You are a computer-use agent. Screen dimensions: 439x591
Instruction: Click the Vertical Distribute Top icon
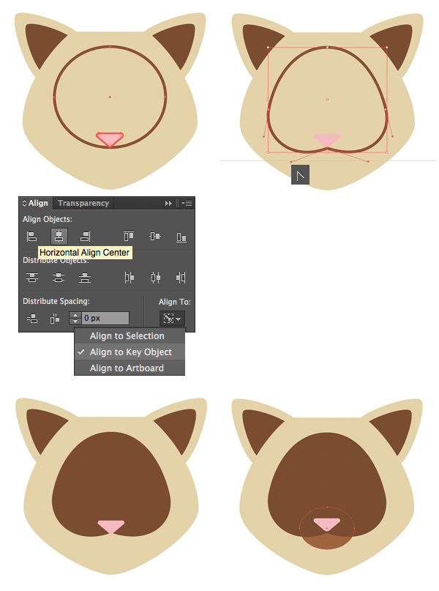tap(32, 278)
